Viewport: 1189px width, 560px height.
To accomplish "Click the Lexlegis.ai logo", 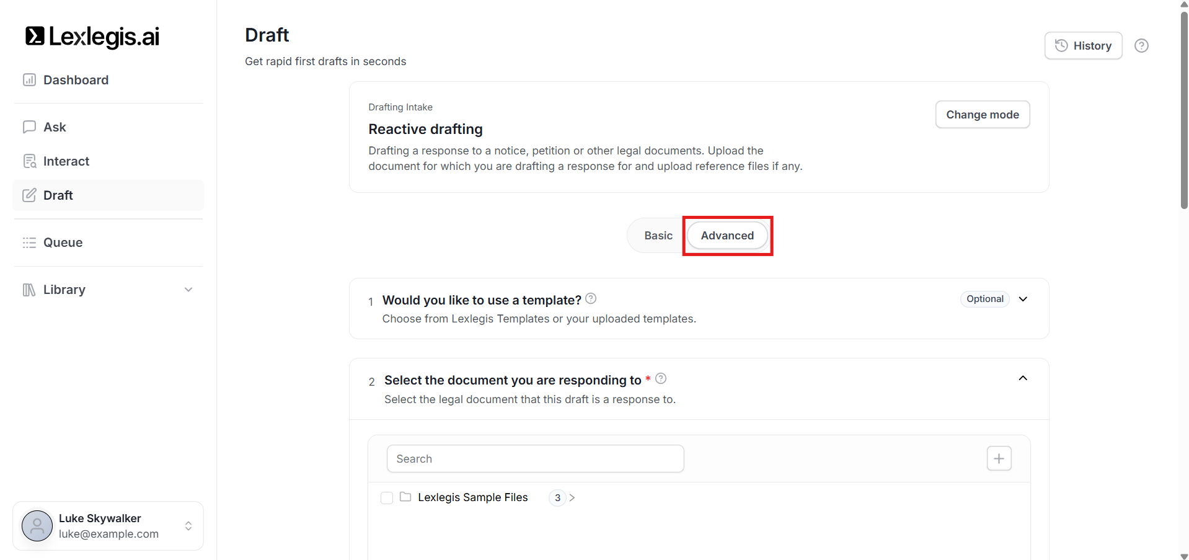I will click(x=92, y=37).
